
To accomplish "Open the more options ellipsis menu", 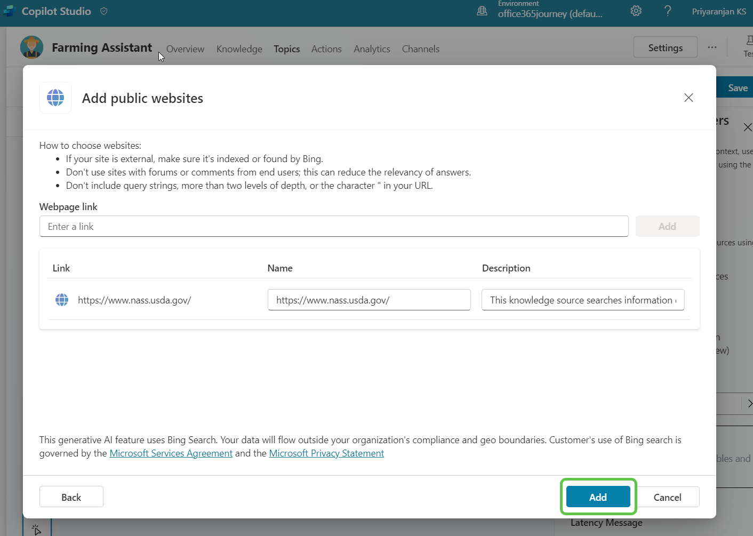I will click(x=712, y=47).
